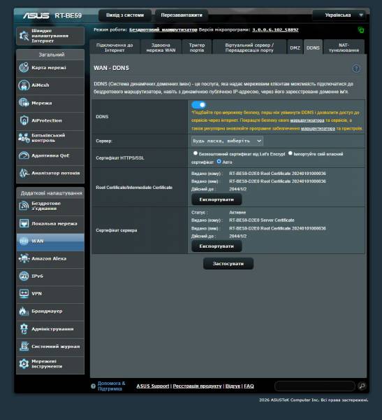Click the Amazon Alexa icon

[24, 258]
